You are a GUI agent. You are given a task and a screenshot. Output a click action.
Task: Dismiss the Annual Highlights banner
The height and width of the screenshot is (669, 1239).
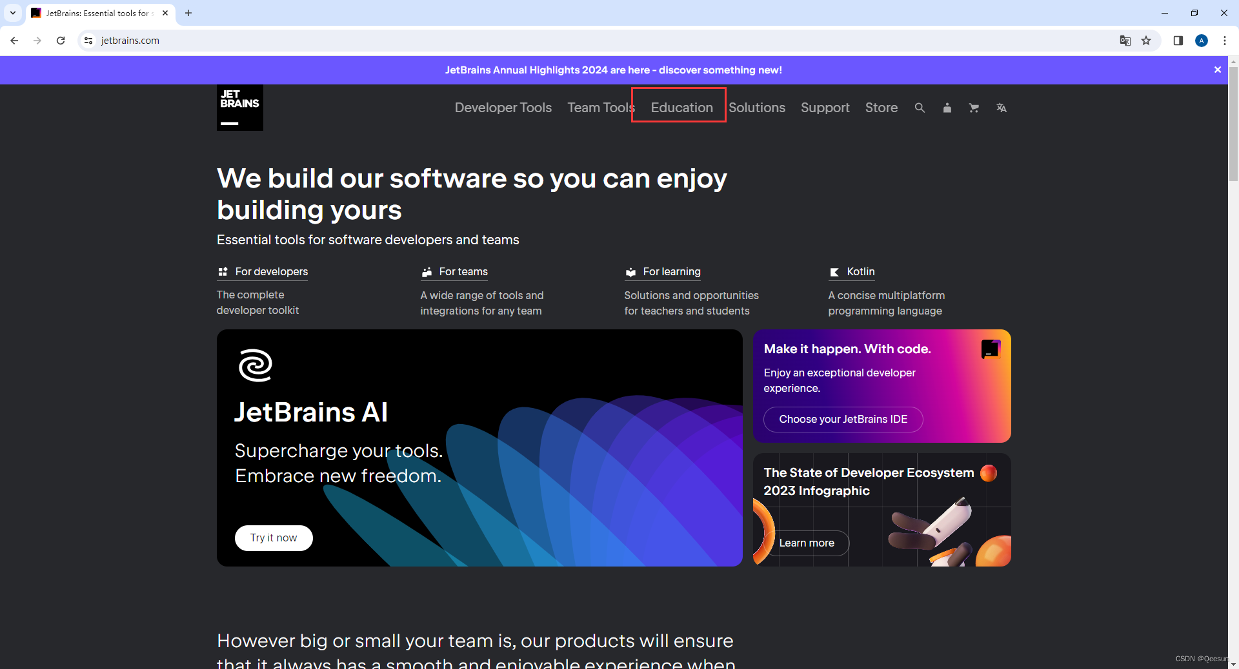[x=1218, y=70]
